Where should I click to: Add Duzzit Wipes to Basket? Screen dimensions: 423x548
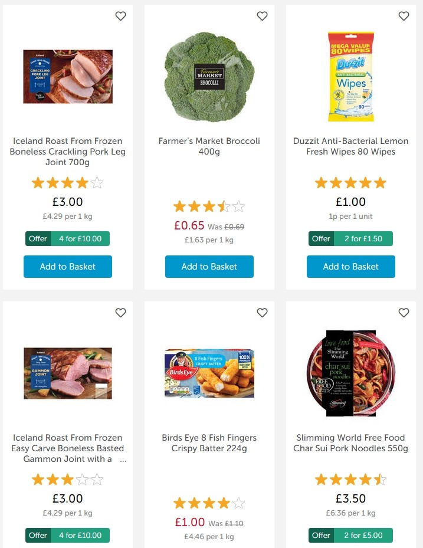point(350,267)
